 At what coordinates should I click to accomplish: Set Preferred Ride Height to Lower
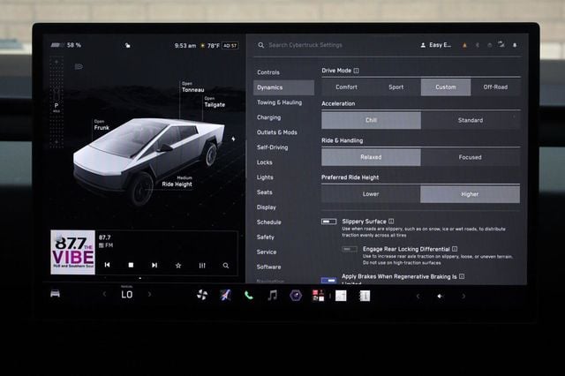tap(371, 194)
